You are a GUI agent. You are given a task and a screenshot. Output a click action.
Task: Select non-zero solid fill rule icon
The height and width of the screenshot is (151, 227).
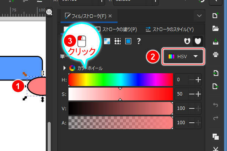[x=198, y=41]
